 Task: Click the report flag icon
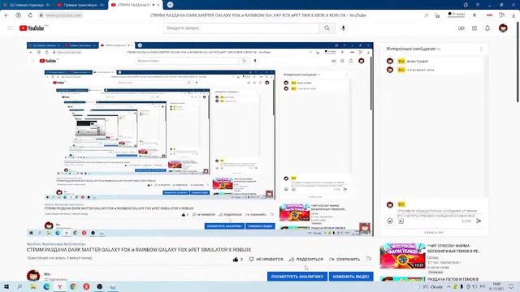pos(369,259)
